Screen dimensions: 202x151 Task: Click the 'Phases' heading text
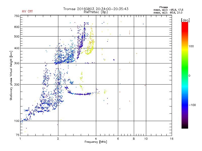[x=163, y=7]
